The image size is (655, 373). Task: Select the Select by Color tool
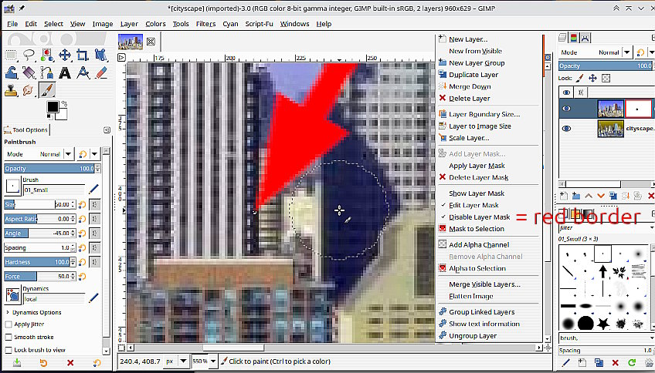pyautogui.click(x=46, y=55)
